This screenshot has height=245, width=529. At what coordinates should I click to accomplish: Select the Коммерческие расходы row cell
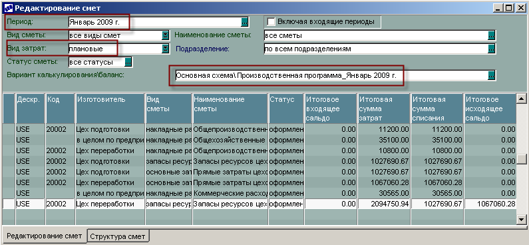(230, 193)
